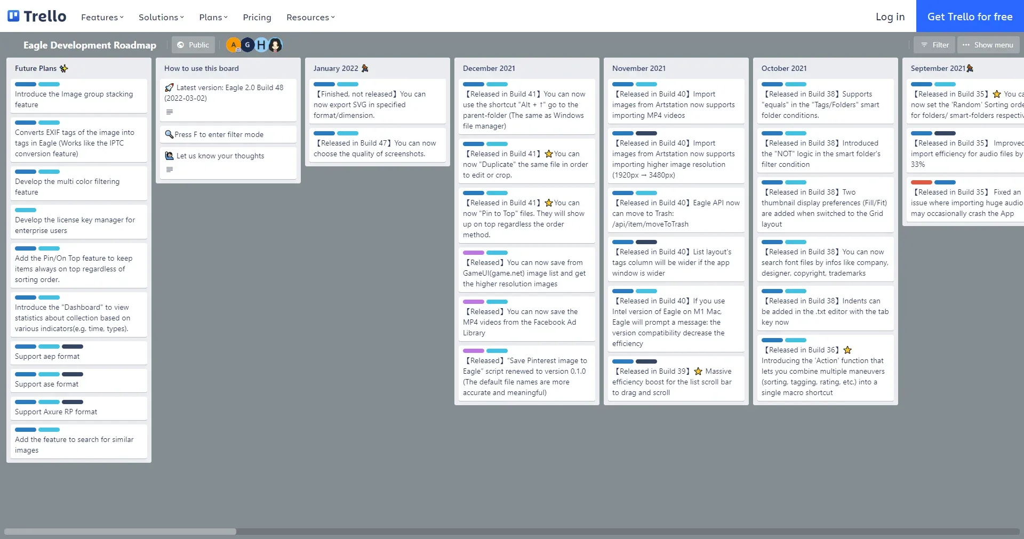Open Eagle API move to Trash card
Viewport: 1024px width, 539px height.
pyautogui.click(x=676, y=210)
